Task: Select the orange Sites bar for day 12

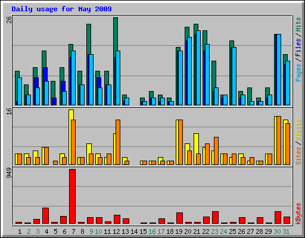Action: coord(118,142)
